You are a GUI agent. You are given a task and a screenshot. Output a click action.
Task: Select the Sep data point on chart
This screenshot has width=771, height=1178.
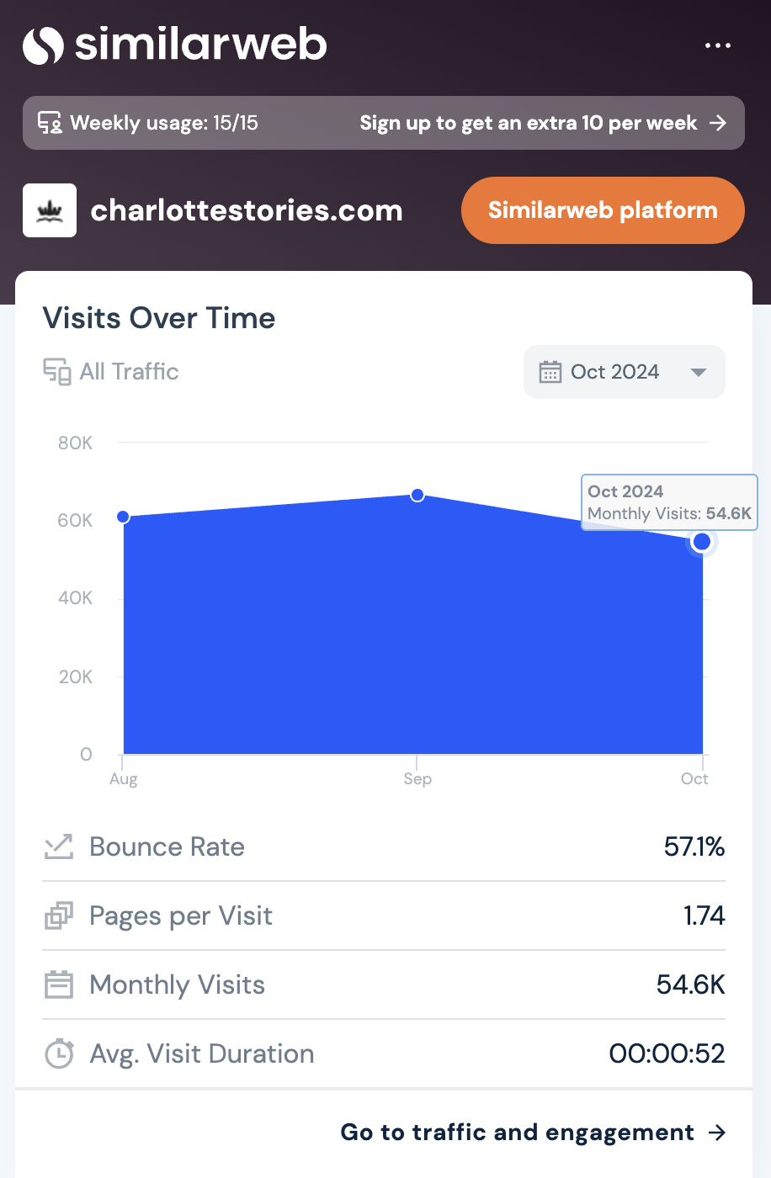(417, 496)
